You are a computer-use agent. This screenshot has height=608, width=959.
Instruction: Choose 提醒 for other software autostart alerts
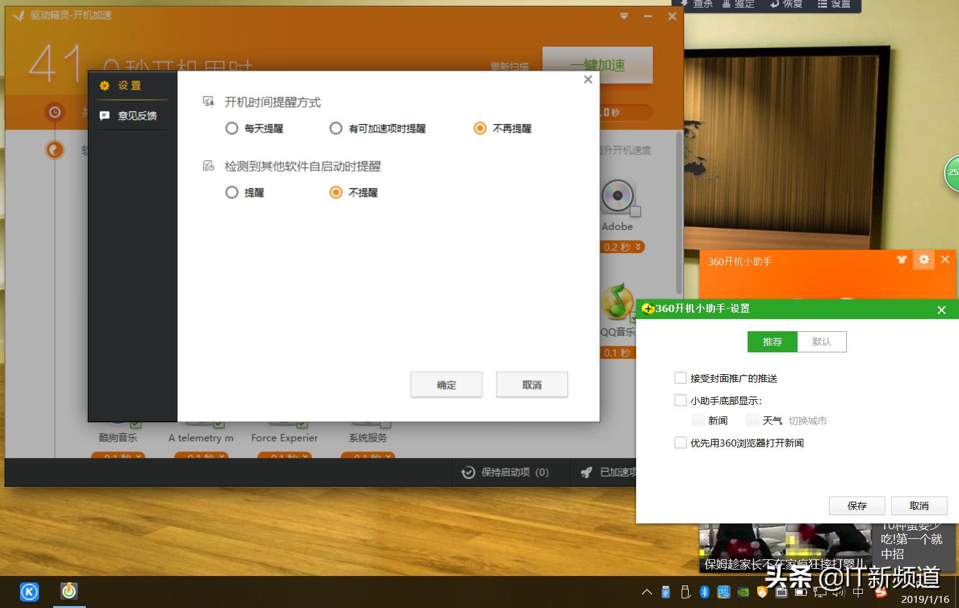point(232,192)
